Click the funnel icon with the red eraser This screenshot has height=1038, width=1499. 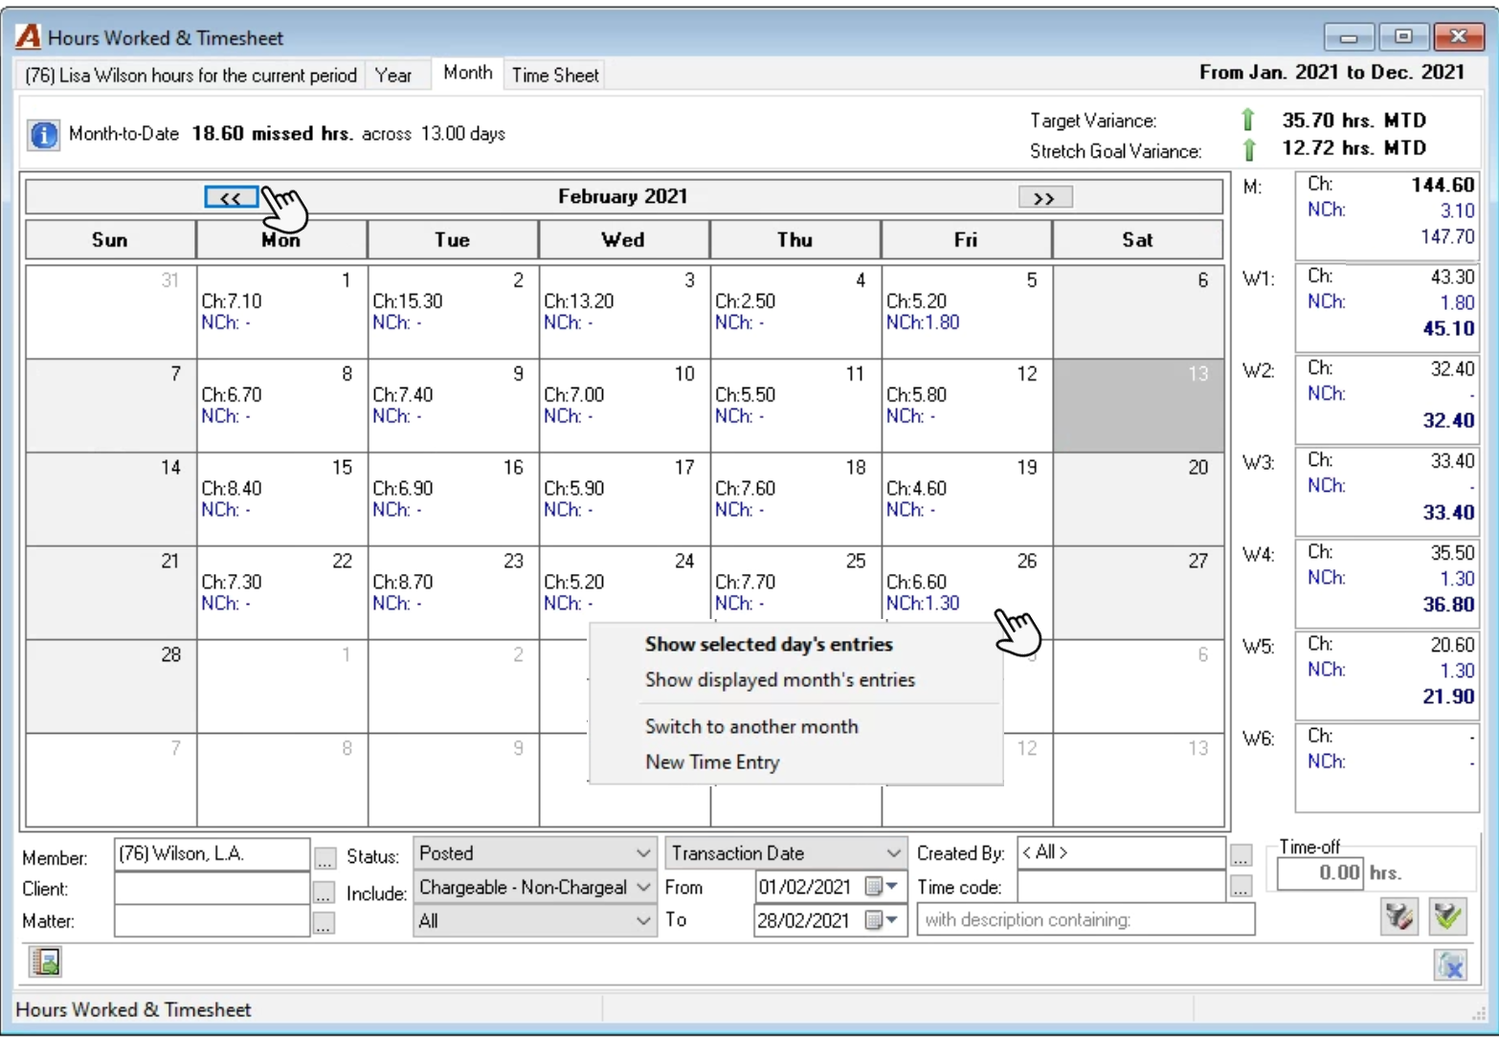point(1399,917)
